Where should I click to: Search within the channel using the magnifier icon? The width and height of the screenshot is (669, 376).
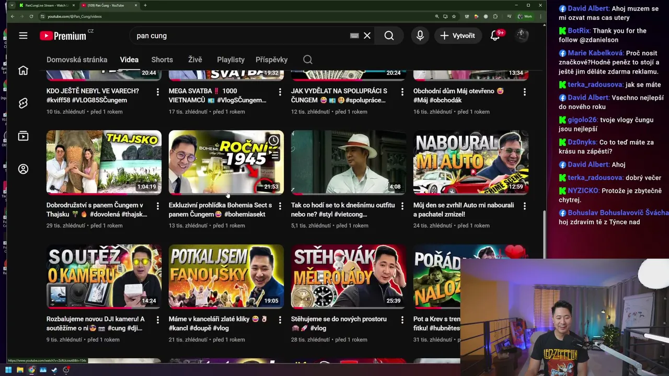point(308,60)
